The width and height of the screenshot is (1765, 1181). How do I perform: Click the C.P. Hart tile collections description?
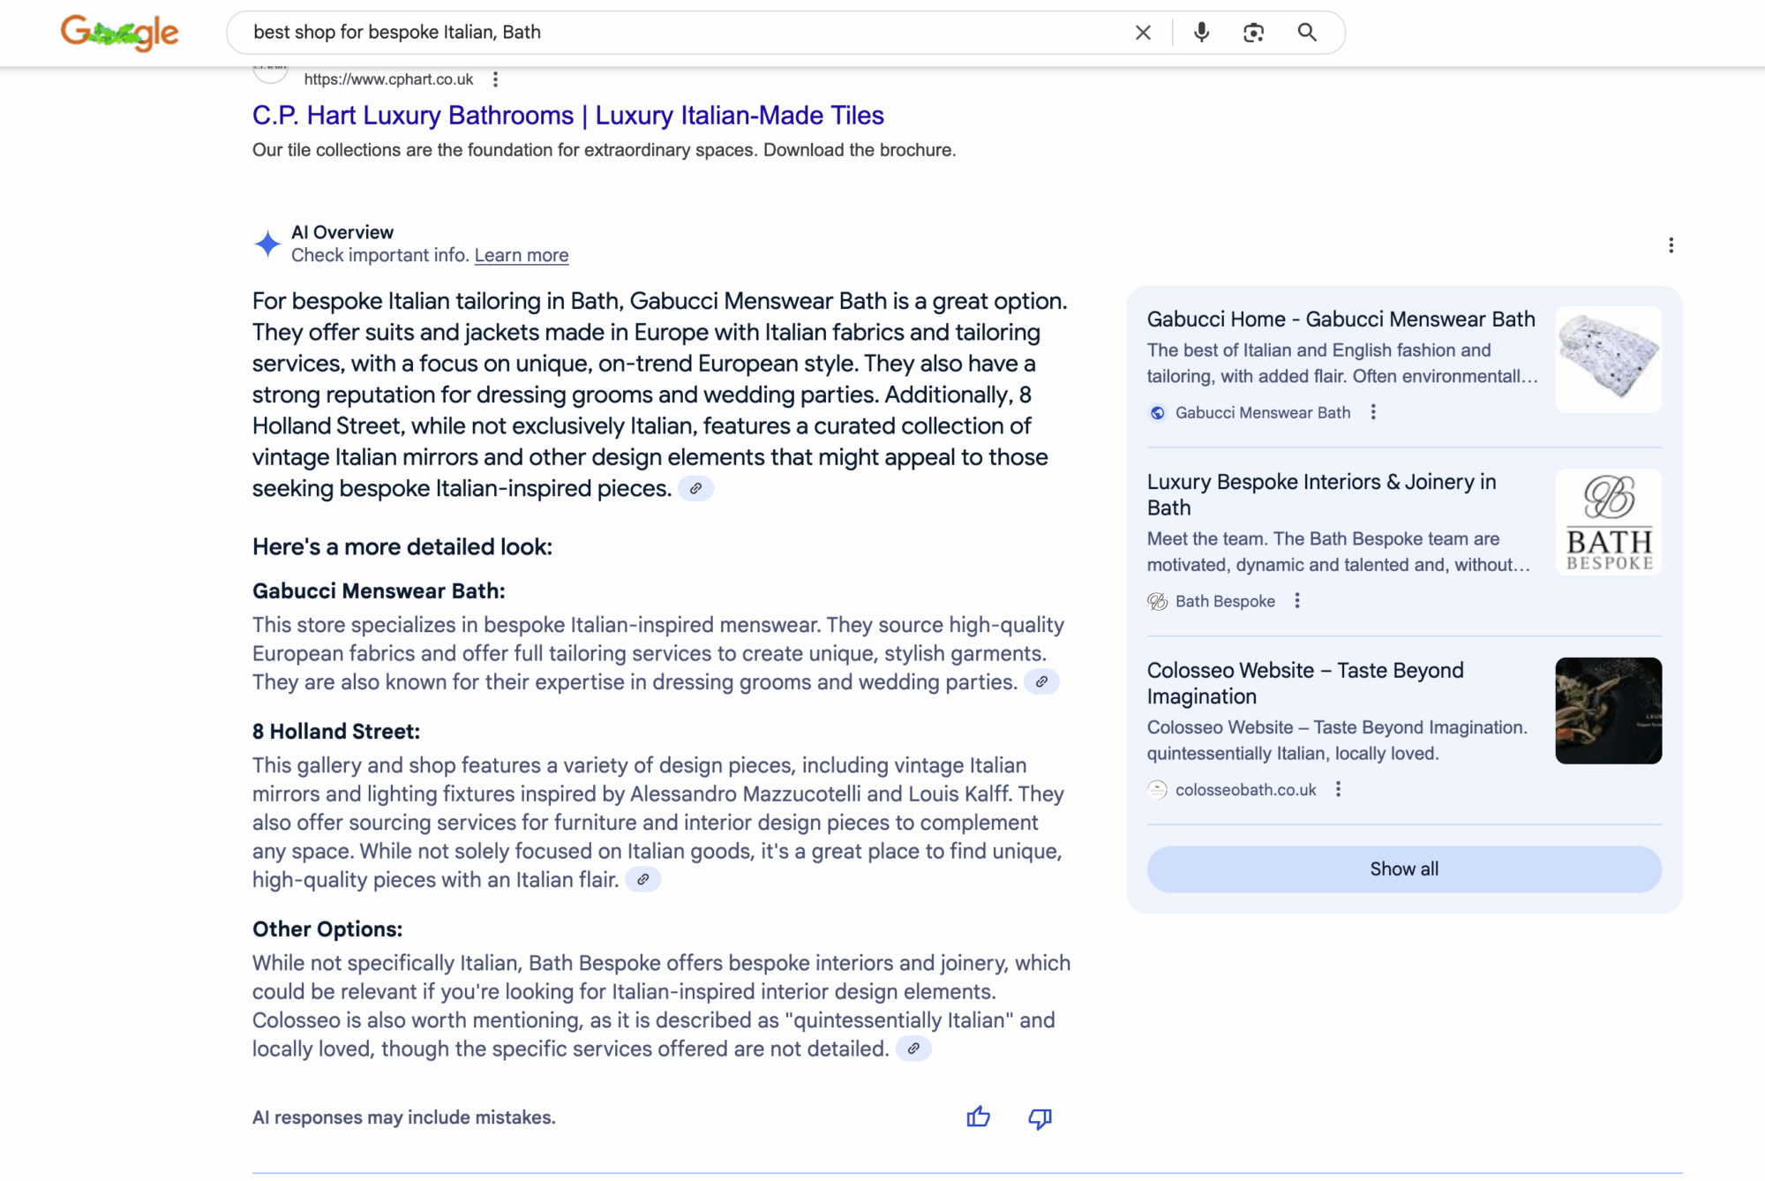pyautogui.click(x=605, y=150)
